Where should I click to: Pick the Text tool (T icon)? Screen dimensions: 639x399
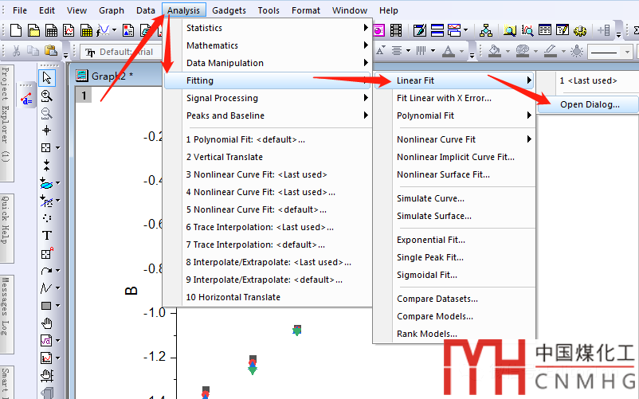pos(47,236)
